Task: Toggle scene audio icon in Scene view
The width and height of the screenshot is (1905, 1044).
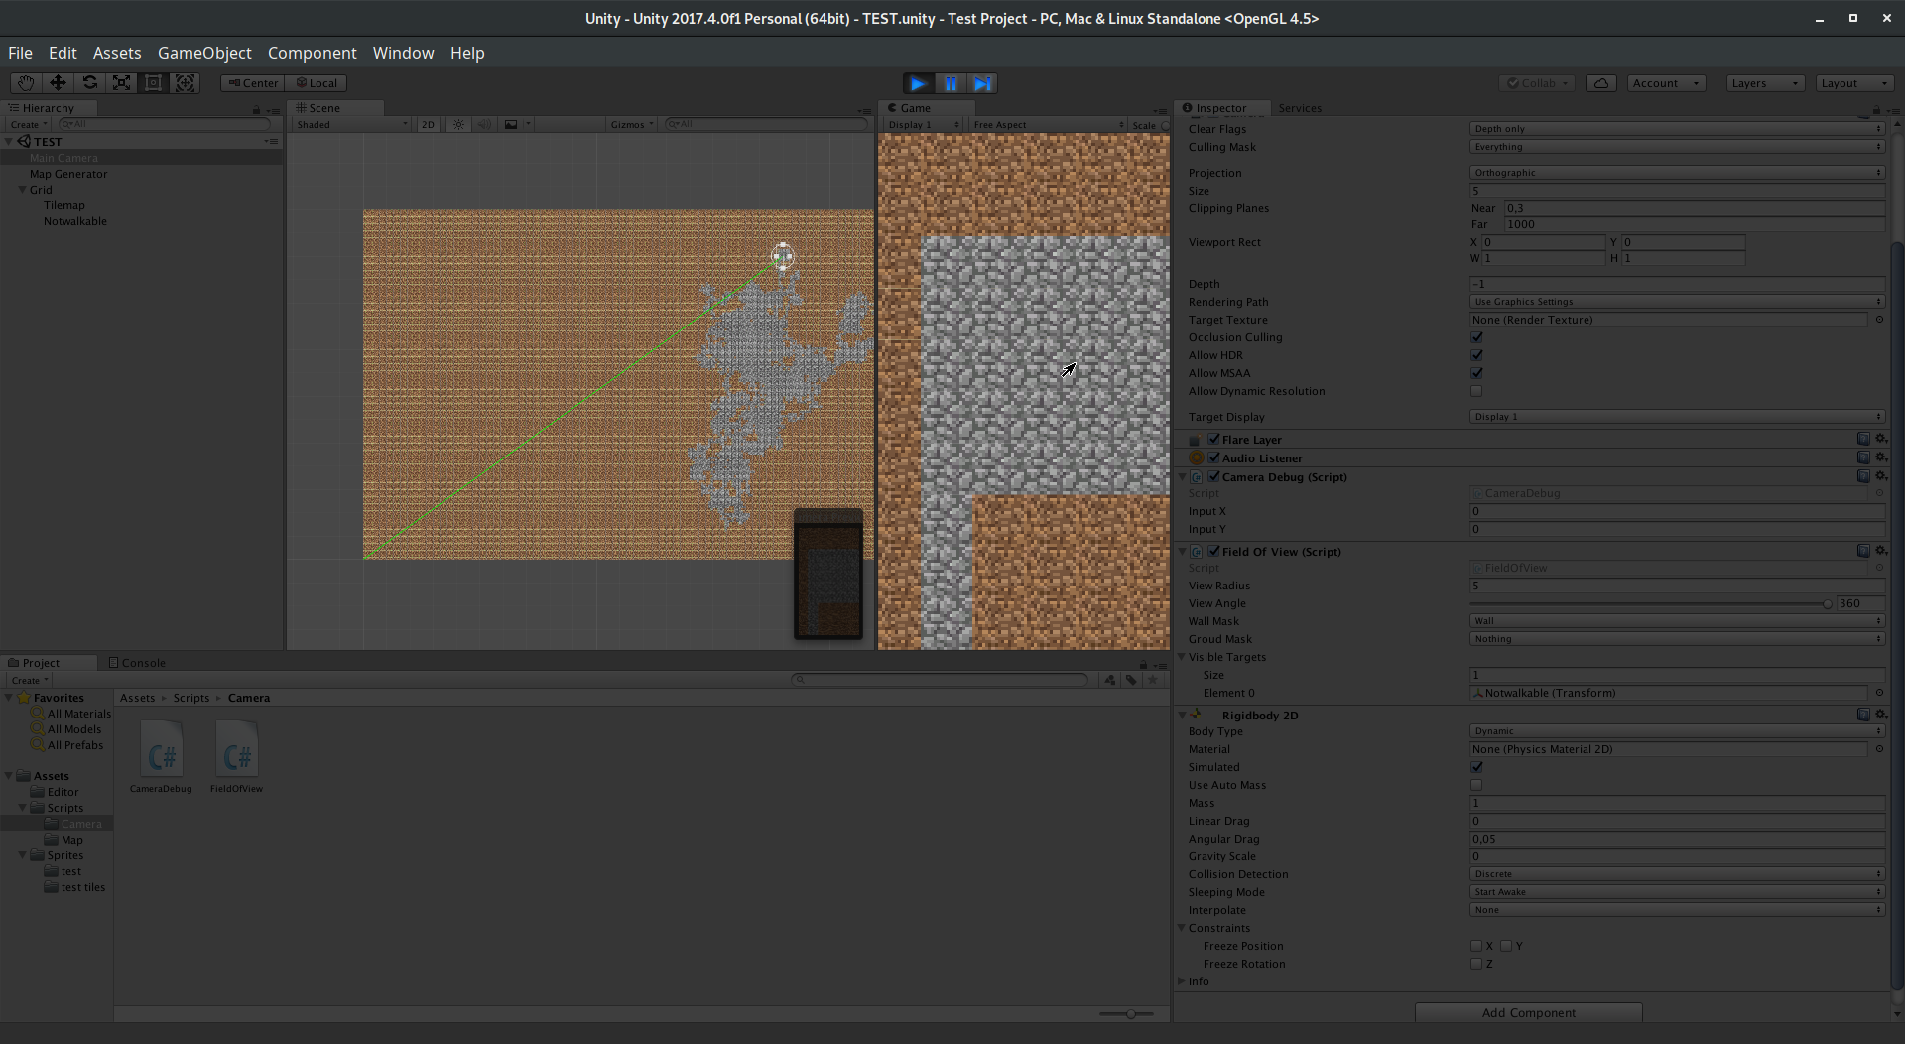Action: point(484,124)
